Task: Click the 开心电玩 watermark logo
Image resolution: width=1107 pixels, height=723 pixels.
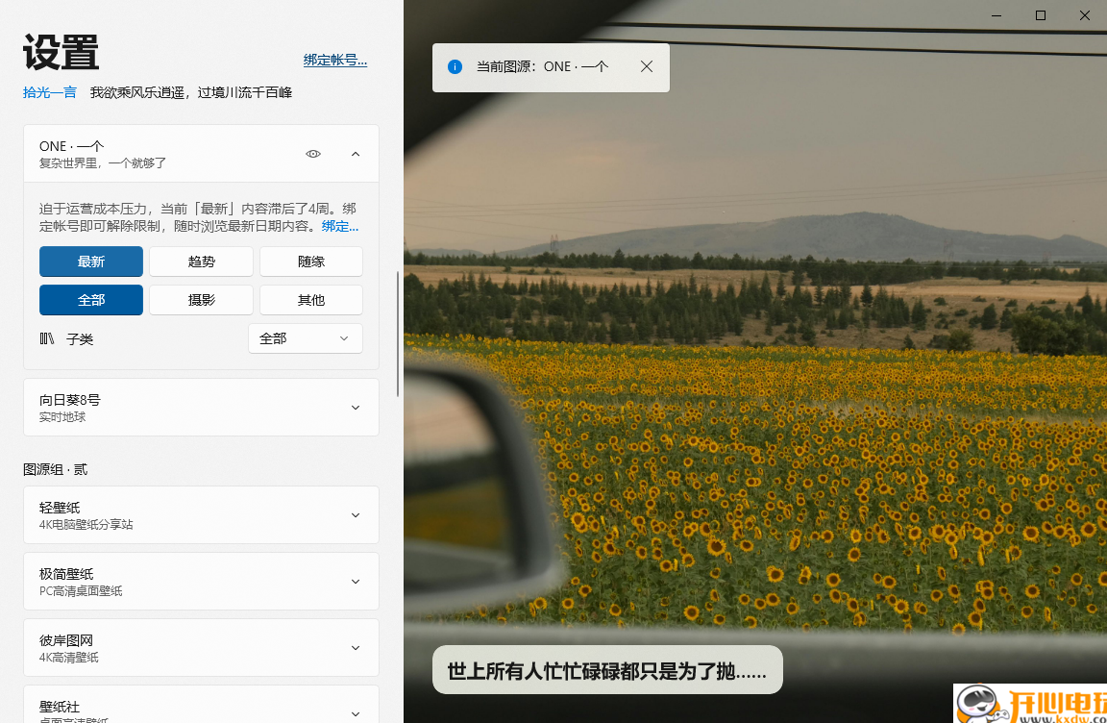Action: point(1028,702)
